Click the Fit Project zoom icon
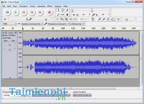This screenshot has height=104, width=144. click(113, 19)
